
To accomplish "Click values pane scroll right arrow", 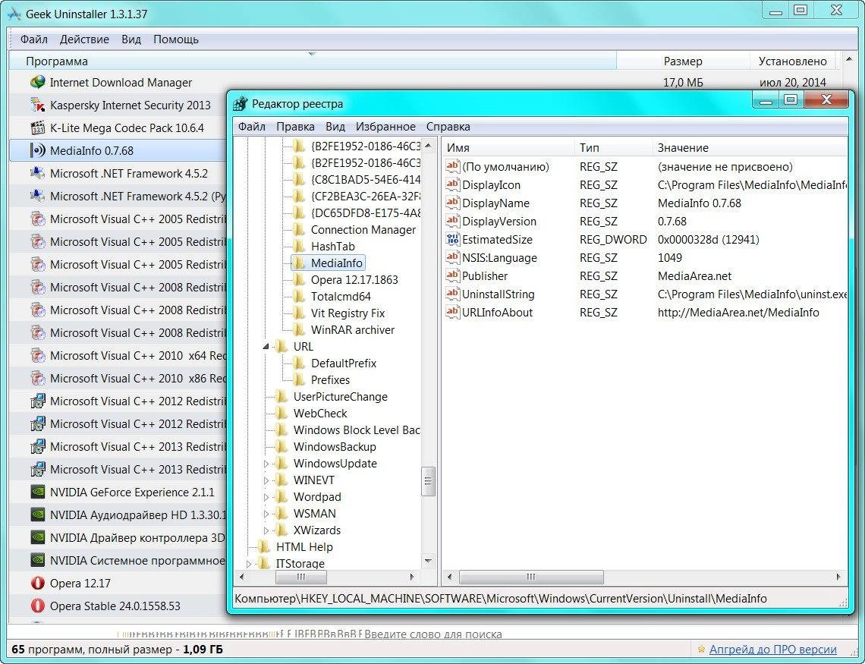I will point(838,577).
